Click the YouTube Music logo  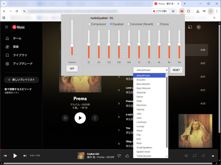pos(18,27)
